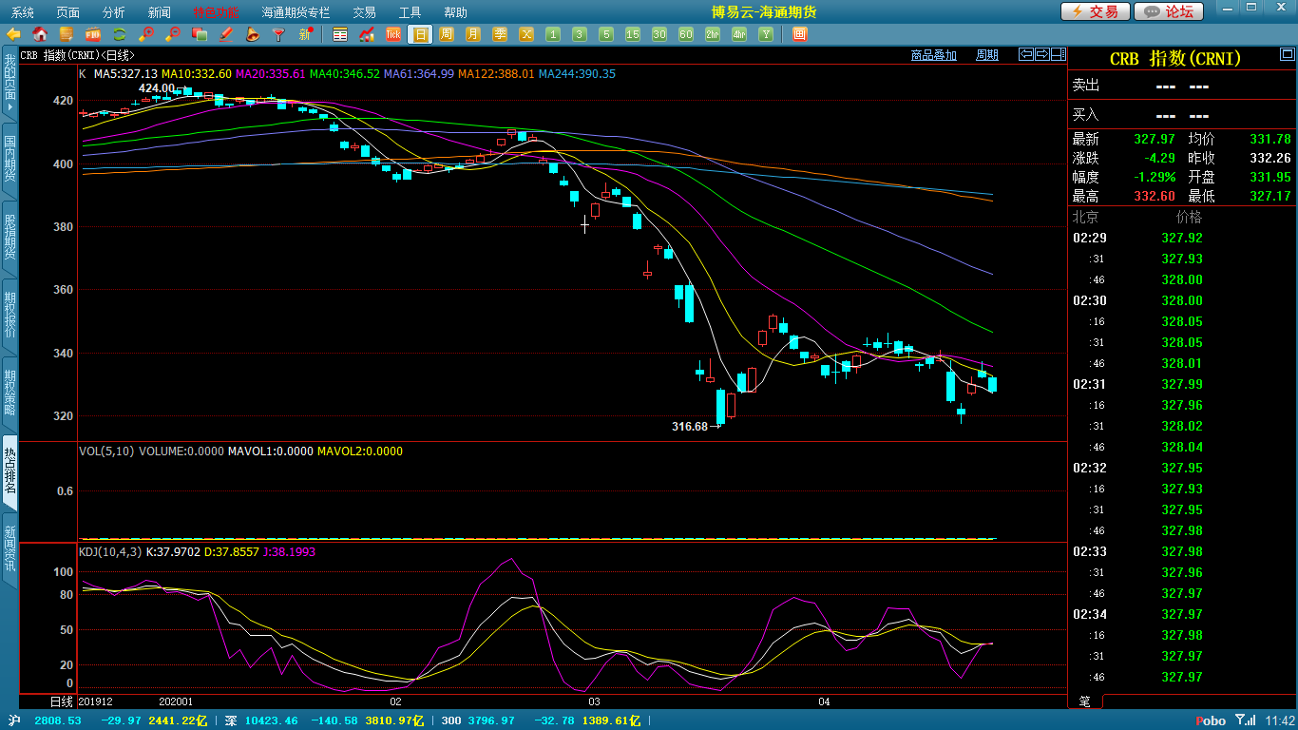Viewport: 1298px width, 730px height.
Task: Click the 论坛 forum button
Action: pos(1170,11)
